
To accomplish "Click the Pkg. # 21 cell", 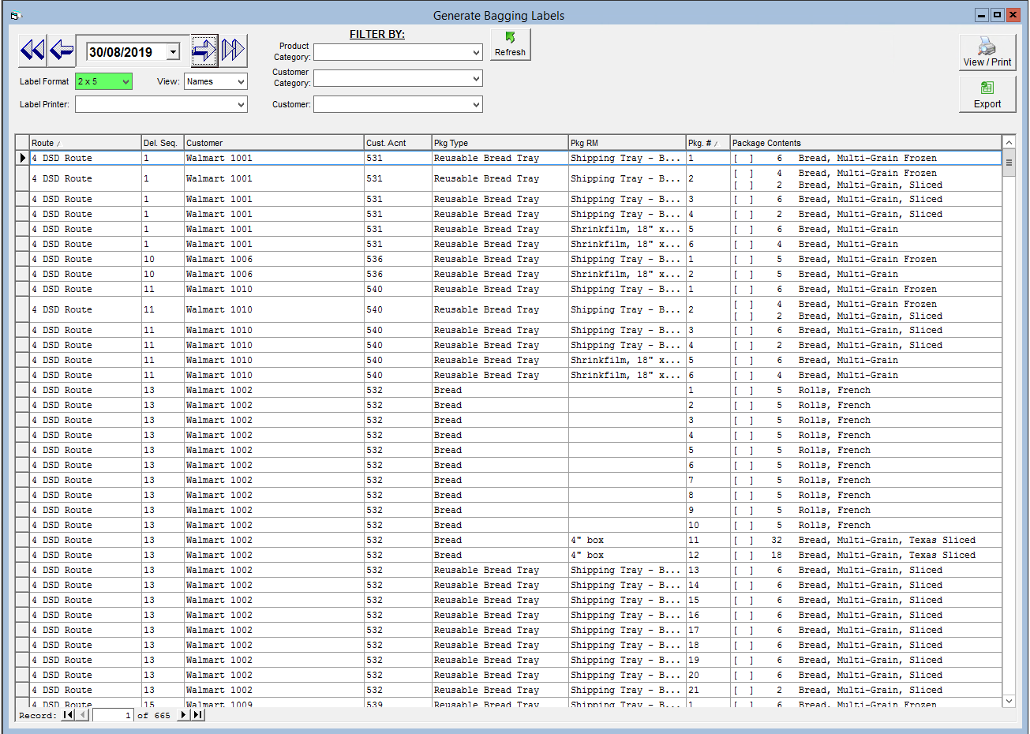I will pos(707,690).
